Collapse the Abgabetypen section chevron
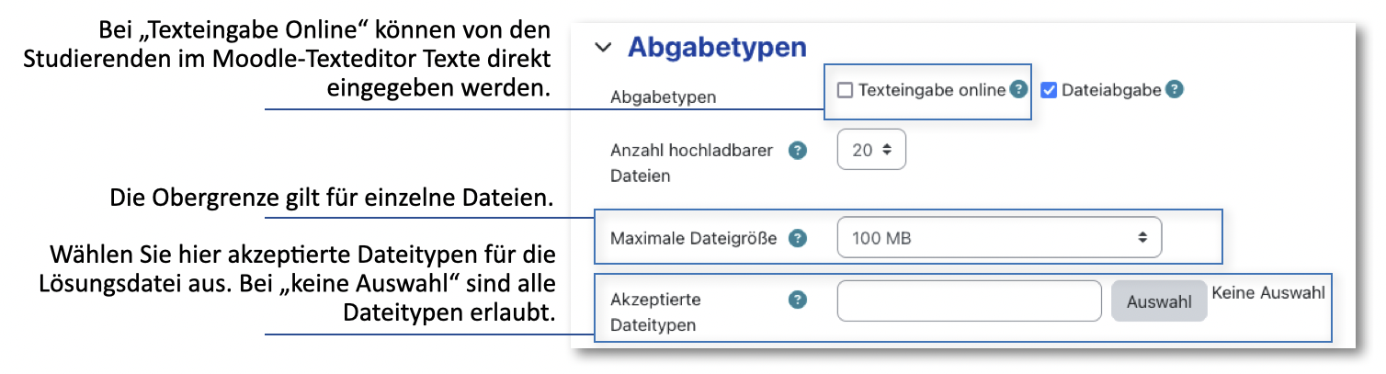 click(602, 48)
